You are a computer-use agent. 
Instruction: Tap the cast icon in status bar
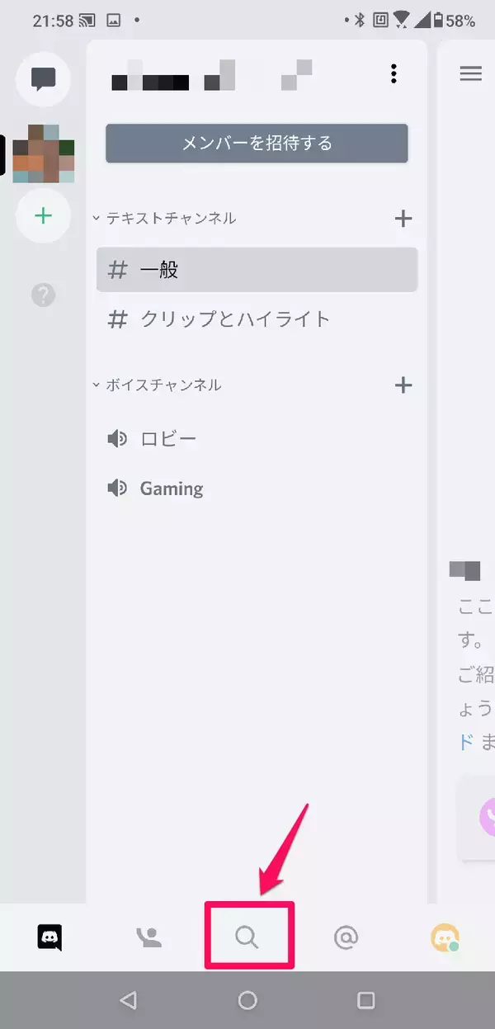[86, 21]
